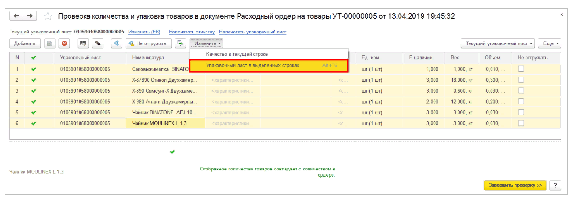The height and width of the screenshot is (202, 572).
Task: Add the form to favorites with the star
Action: click(x=48, y=17)
